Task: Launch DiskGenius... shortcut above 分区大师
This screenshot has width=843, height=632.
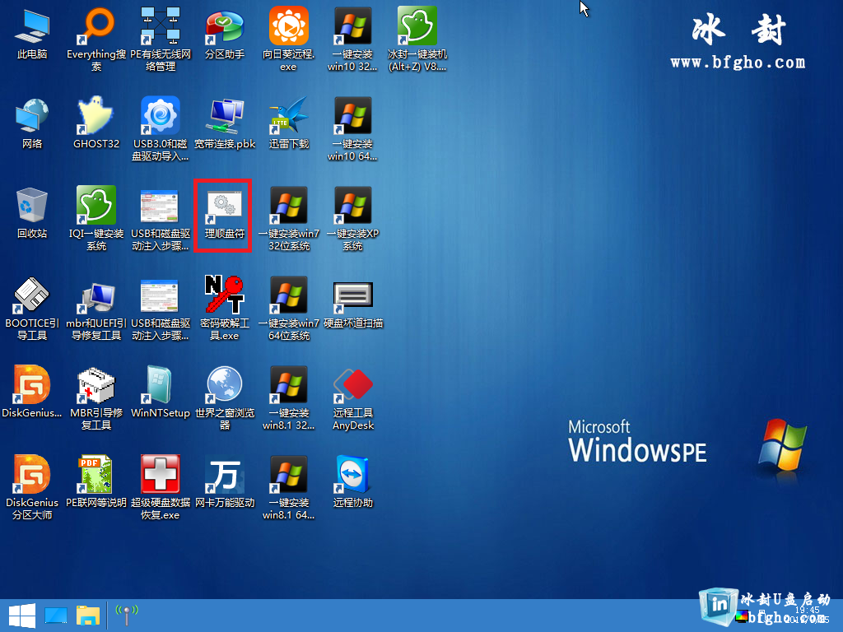Action: 32,393
